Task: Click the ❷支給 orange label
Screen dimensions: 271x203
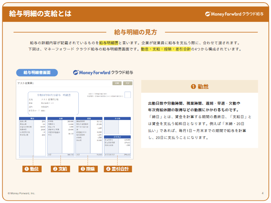Action: click(x=60, y=169)
